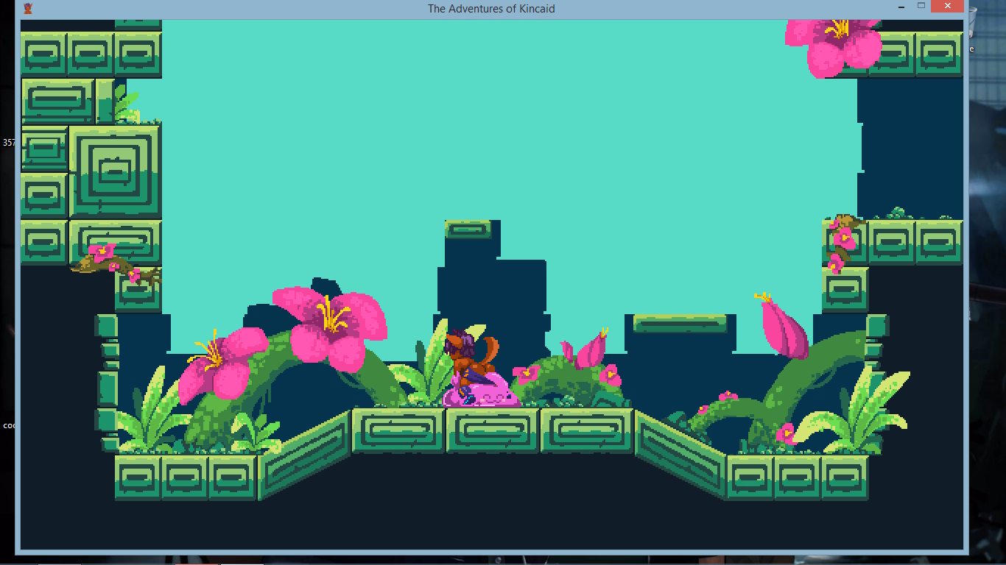Screen dimensions: 1006x565
Task: Click the game's app icon in title bar
Action: pos(28,8)
